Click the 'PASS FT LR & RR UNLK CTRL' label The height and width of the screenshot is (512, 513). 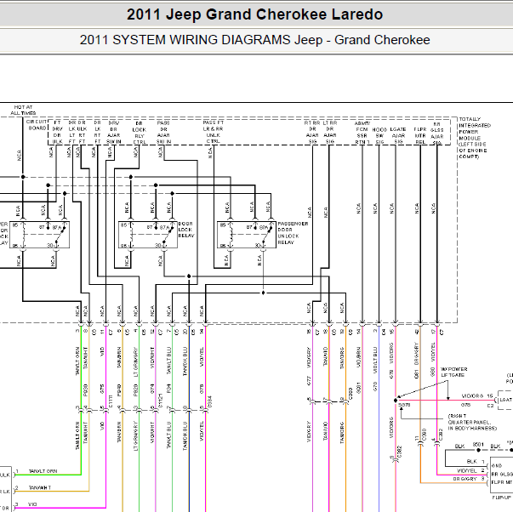pyautogui.click(x=213, y=132)
